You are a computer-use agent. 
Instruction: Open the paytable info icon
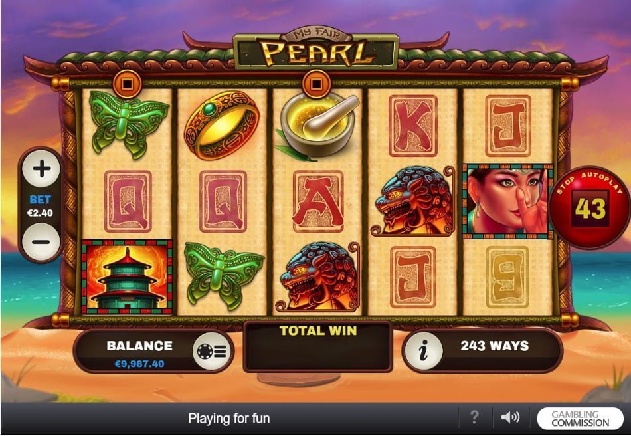point(424,351)
